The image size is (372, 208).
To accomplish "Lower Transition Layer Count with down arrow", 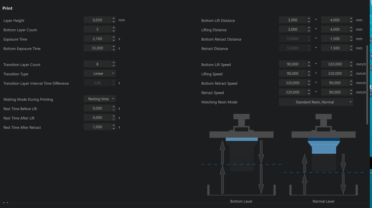I will (114, 66).
